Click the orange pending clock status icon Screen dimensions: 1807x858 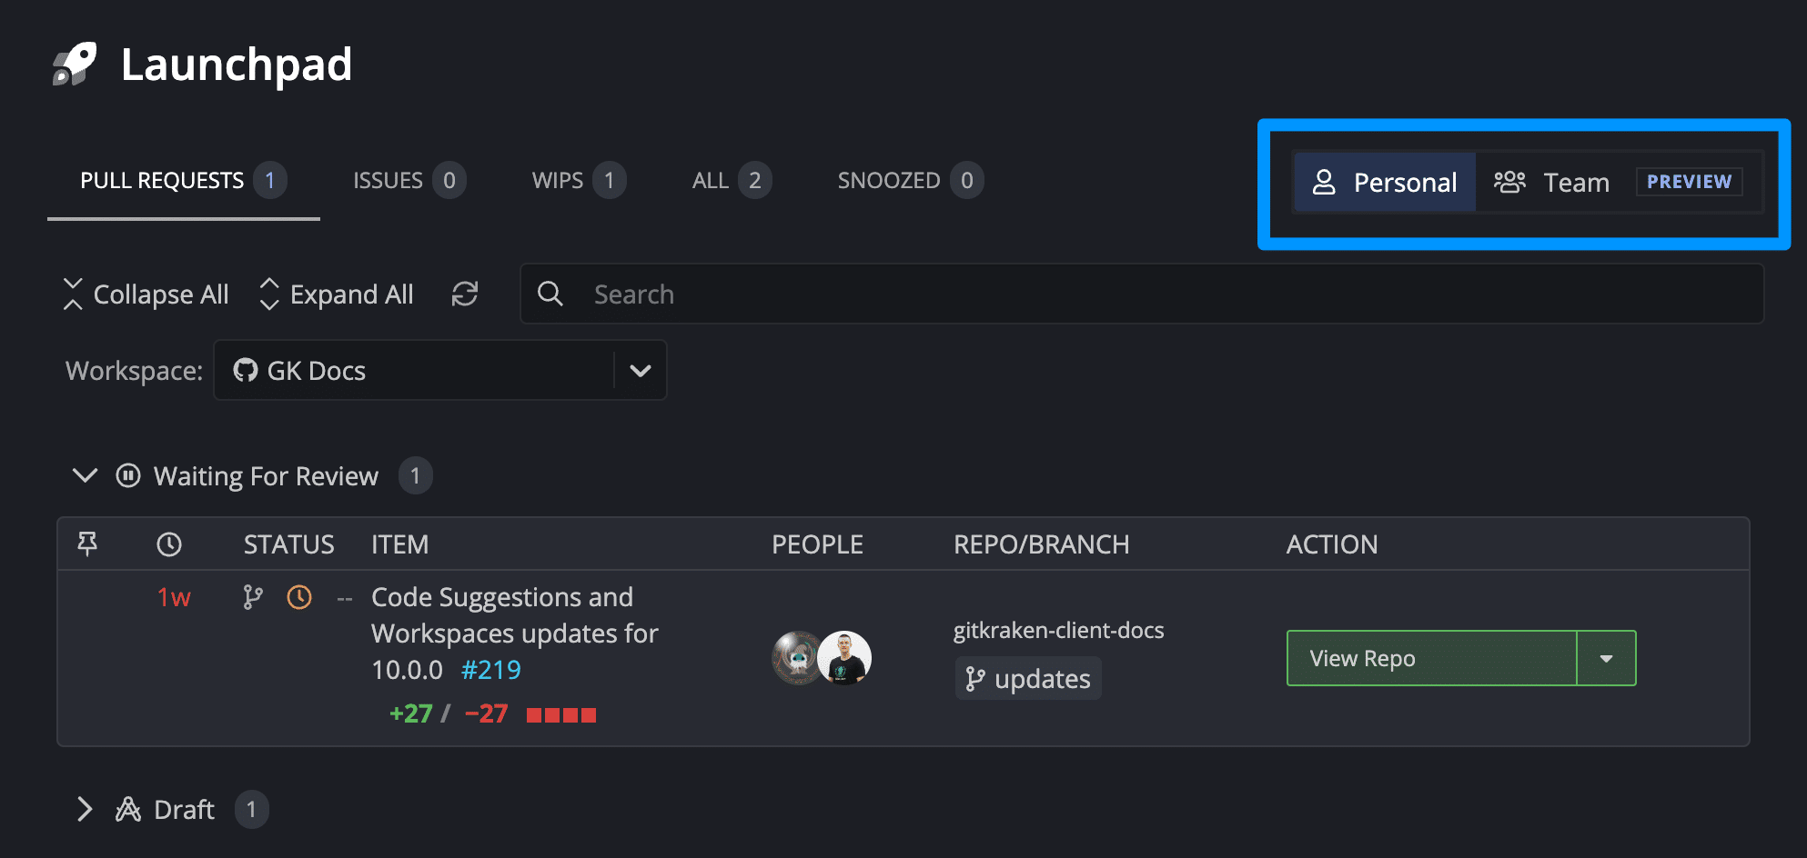[x=299, y=597]
